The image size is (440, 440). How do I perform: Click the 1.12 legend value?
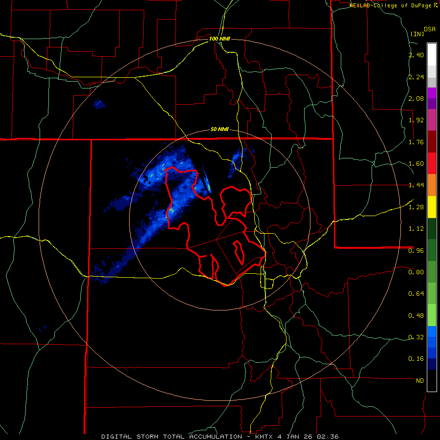(x=416, y=229)
